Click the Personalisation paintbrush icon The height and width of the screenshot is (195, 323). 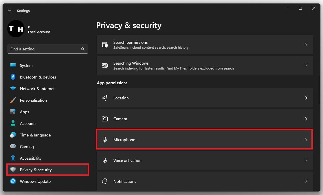pos(13,100)
